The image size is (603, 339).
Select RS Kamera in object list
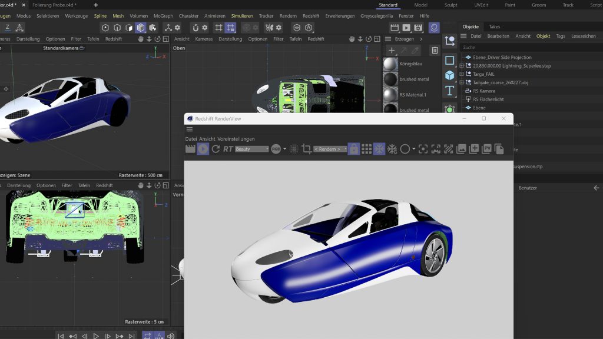[484, 91]
